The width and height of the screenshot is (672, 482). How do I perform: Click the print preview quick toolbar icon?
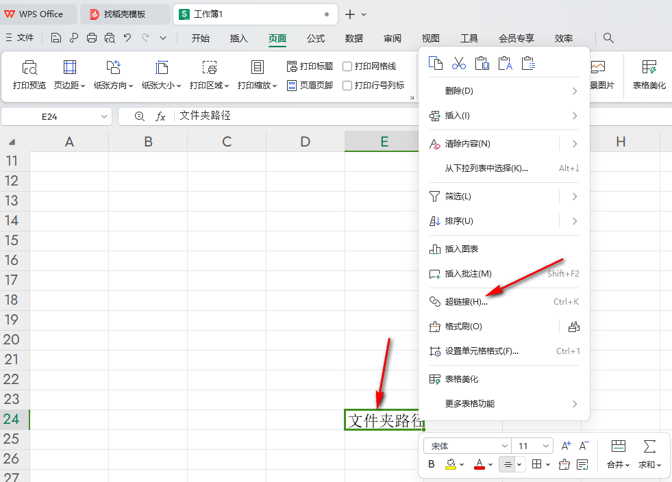(x=110, y=38)
